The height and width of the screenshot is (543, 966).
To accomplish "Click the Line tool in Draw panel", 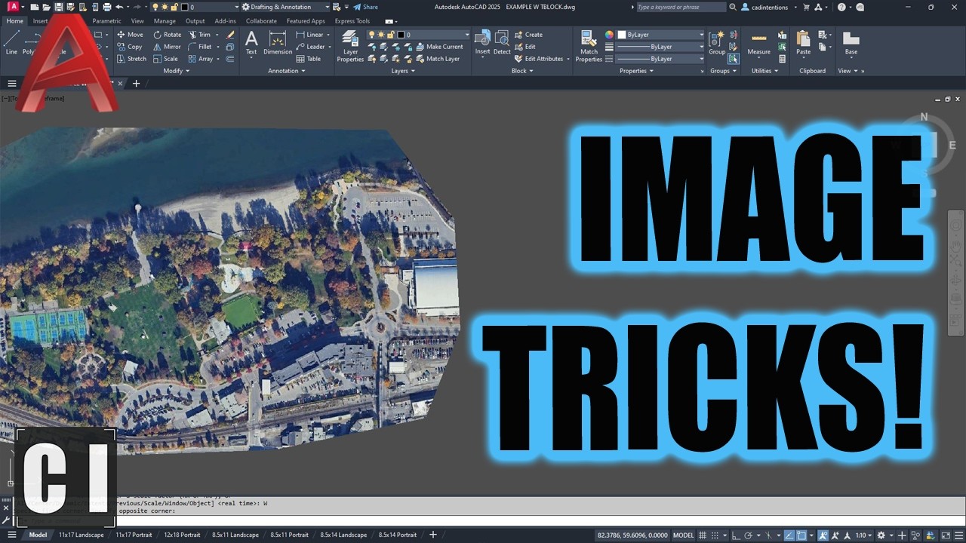I will point(11,42).
